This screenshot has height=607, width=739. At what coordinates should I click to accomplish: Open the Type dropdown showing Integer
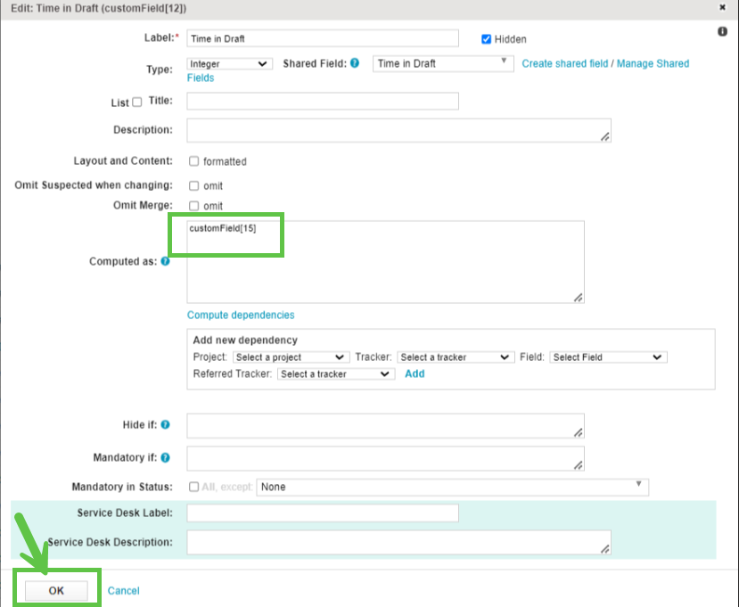click(x=229, y=63)
